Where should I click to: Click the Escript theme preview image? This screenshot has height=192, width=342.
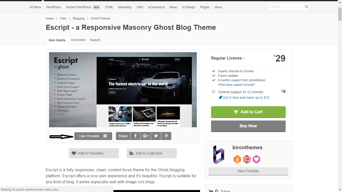(x=123, y=90)
